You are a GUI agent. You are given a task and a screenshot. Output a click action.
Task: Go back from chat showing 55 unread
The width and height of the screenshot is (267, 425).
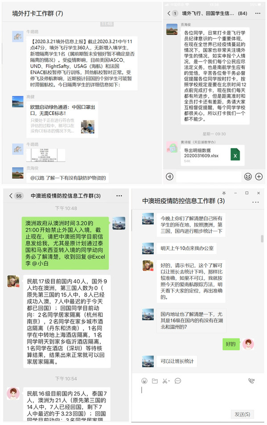[x=11, y=196]
